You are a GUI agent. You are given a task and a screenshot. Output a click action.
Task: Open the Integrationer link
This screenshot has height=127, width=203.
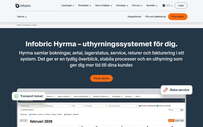(134, 17)
